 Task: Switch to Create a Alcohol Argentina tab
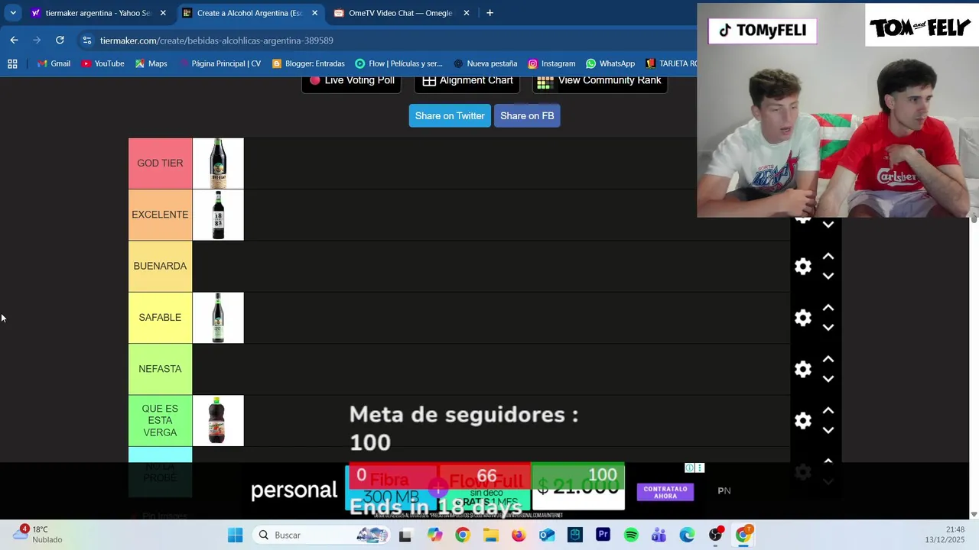click(249, 13)
